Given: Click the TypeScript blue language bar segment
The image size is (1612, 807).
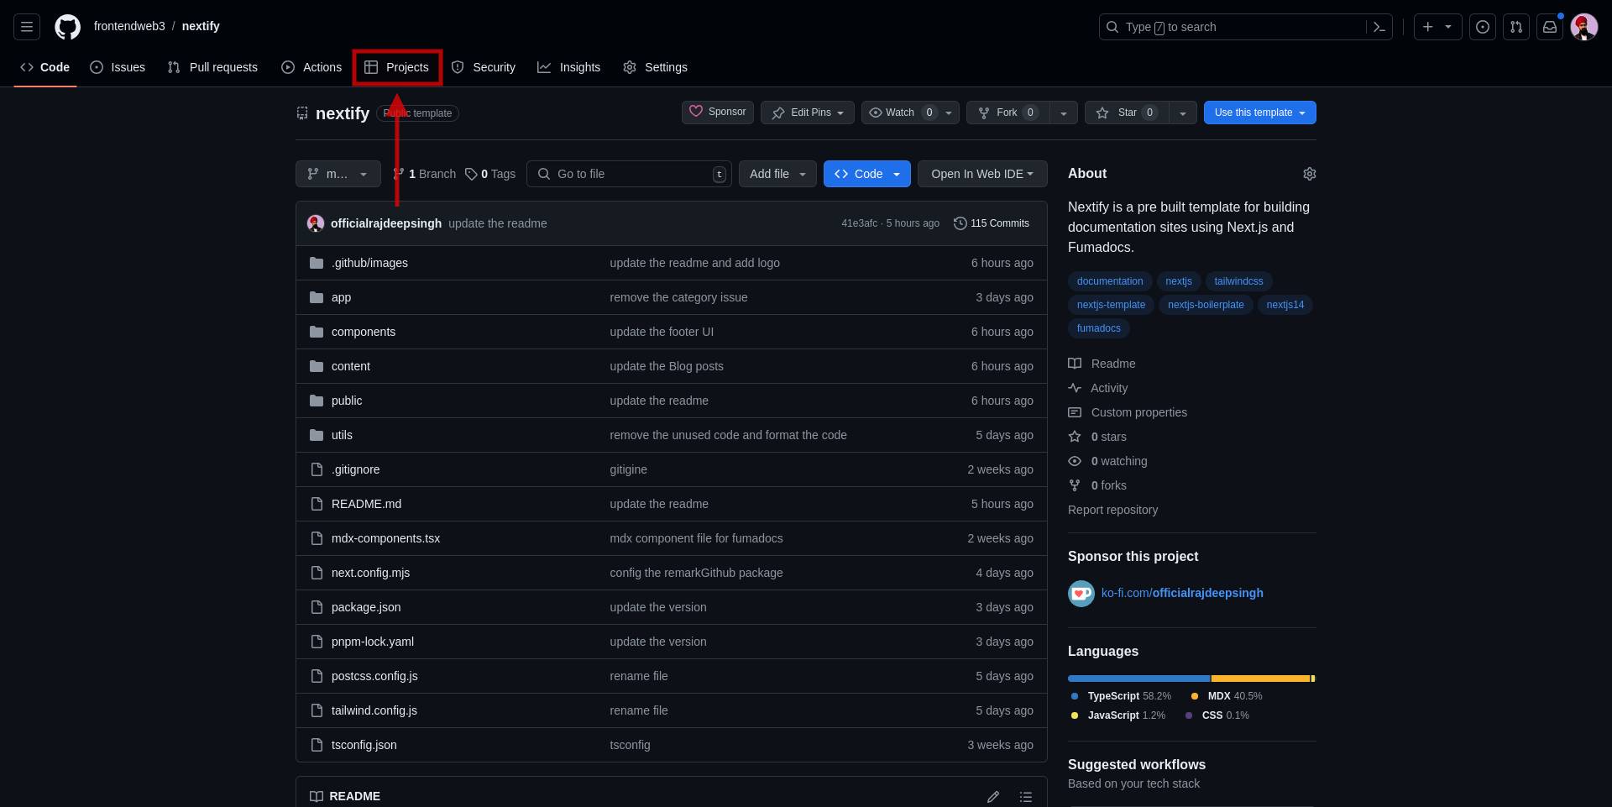Looking at the screenshot, I should [x=1138, y=679].
